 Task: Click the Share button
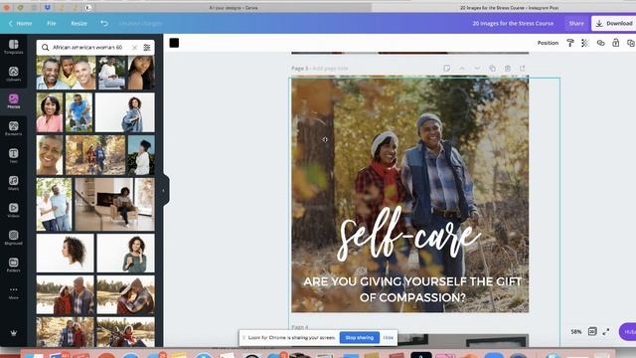pos(576,23)
